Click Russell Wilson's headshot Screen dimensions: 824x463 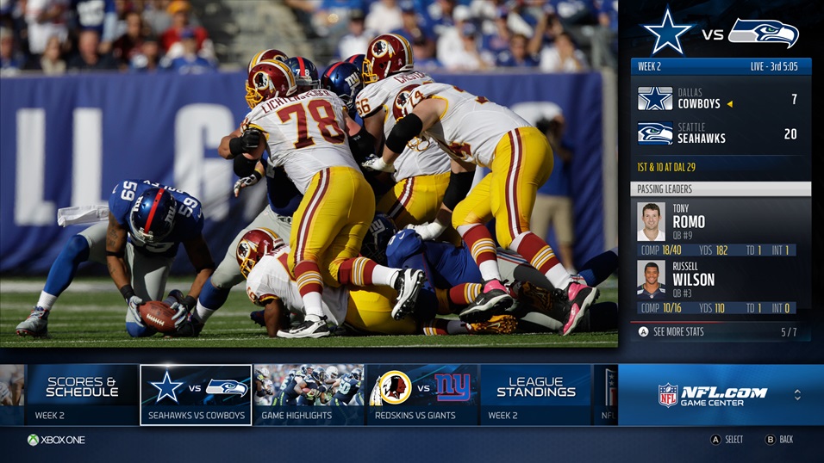tap(651, 280)
